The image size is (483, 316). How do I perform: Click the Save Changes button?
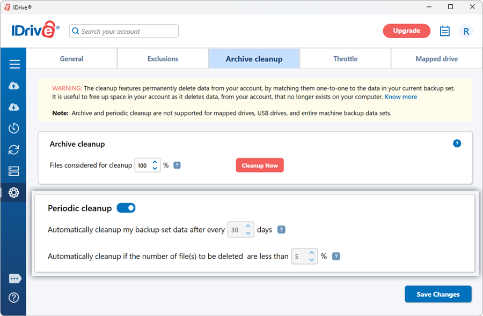point(438,294)
